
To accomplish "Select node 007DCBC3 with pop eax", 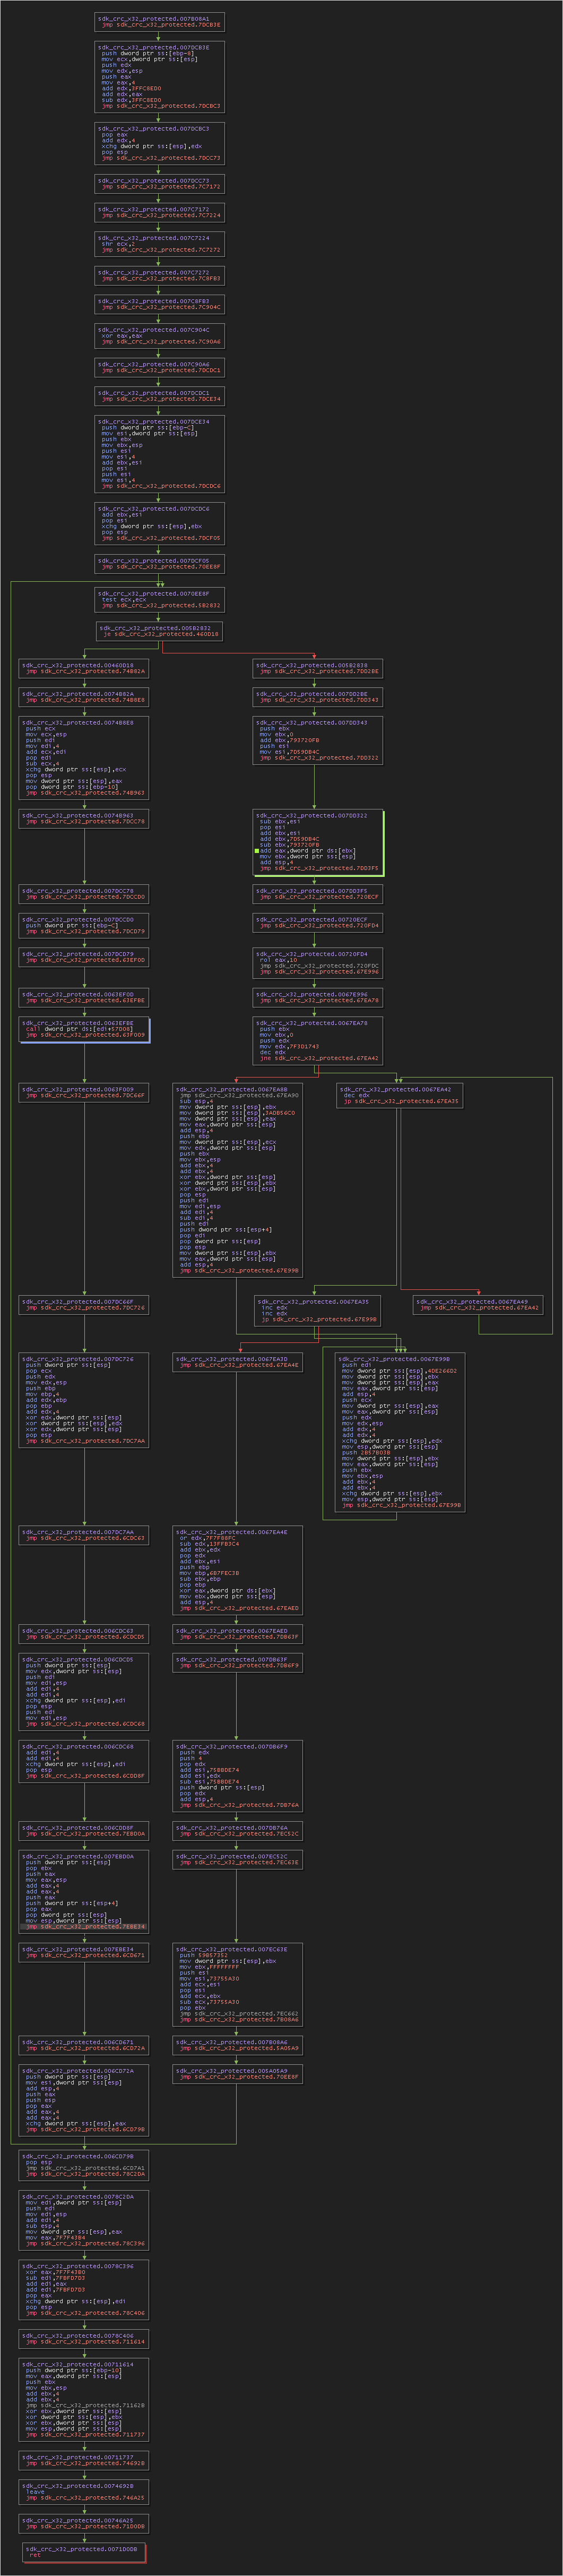I will pos(160,143).
